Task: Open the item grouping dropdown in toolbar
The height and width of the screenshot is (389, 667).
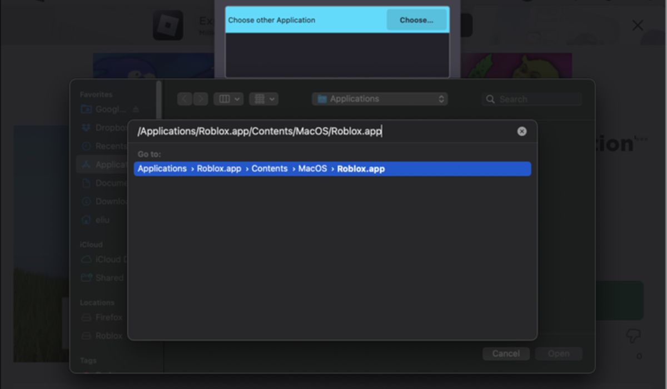Action: [263, 99]
